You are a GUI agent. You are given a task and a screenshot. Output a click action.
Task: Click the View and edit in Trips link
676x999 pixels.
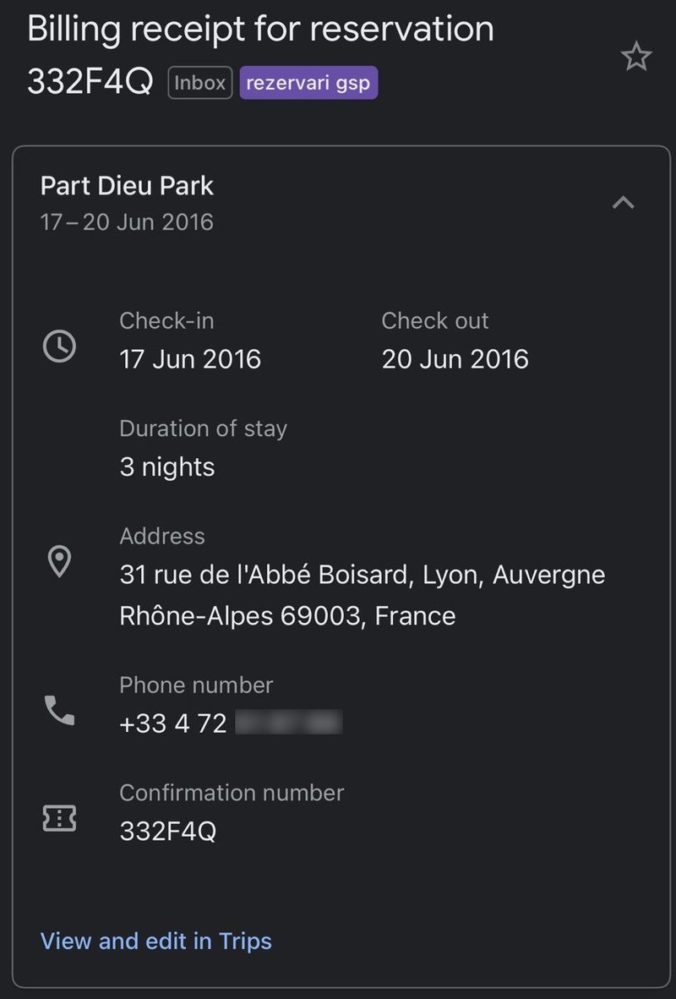[x=156, y=941]
